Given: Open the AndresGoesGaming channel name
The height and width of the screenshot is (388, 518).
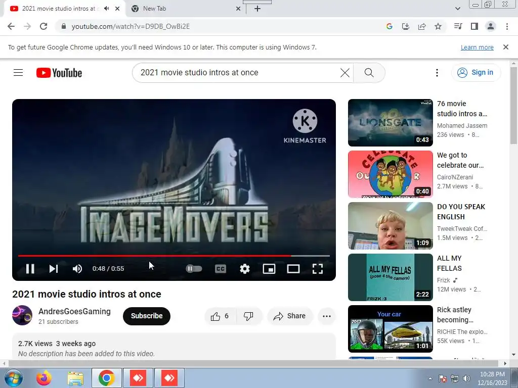Looking at the screenshot, I should pyautogui.click(x=74, y=311).
